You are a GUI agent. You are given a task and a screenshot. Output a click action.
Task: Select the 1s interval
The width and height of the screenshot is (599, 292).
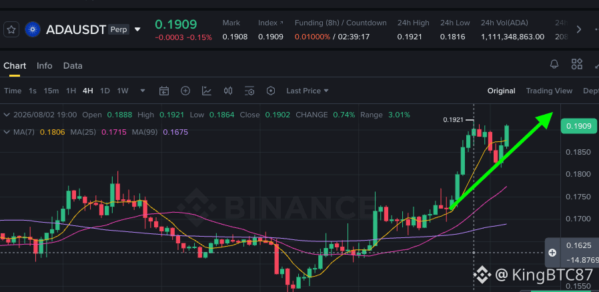tap(33, 91)
